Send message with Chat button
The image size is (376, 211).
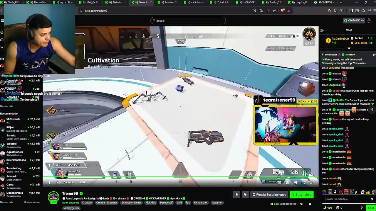[371, 208]
